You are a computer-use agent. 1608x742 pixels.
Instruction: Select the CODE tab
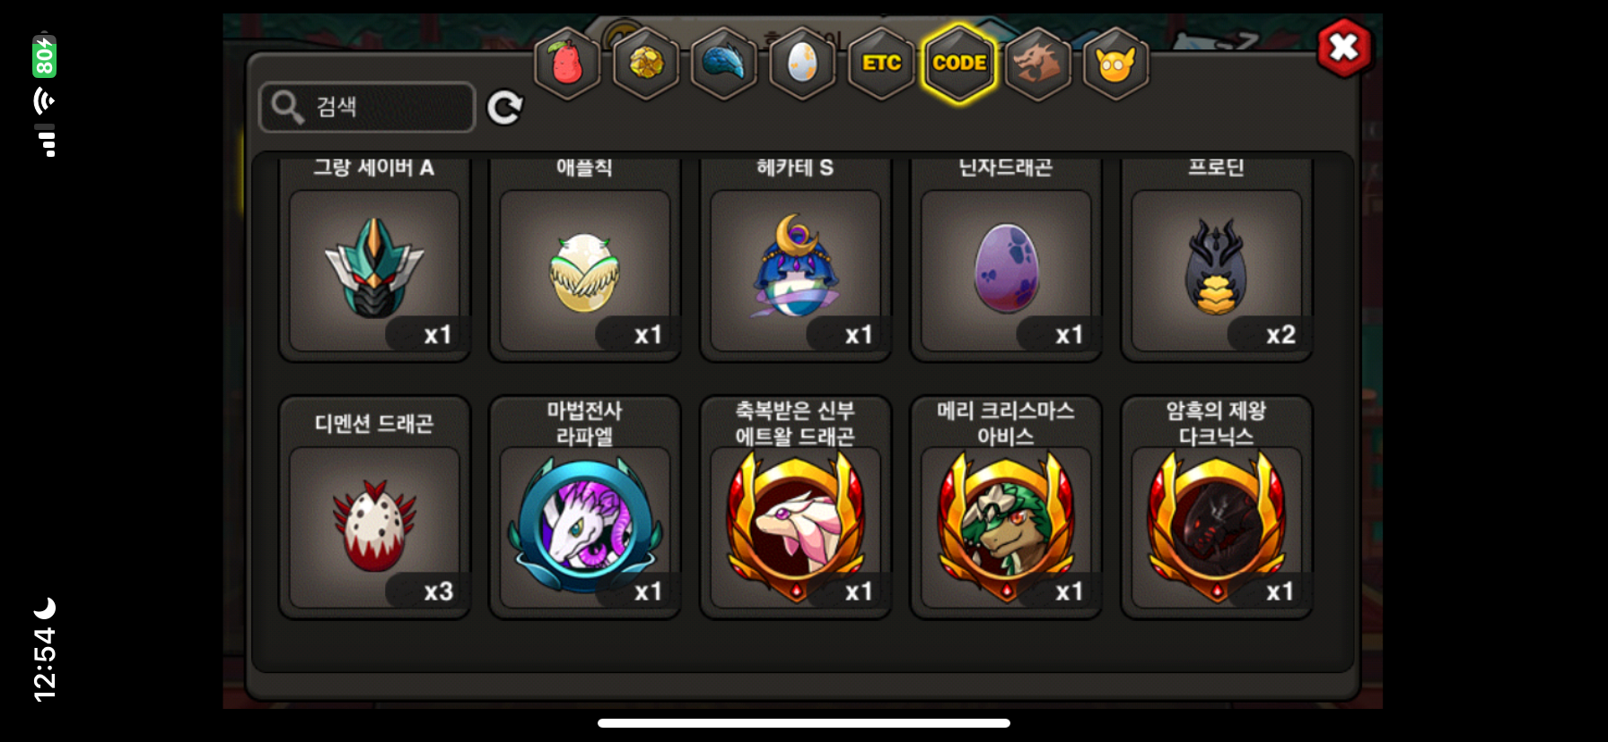[x=959, y=64]
